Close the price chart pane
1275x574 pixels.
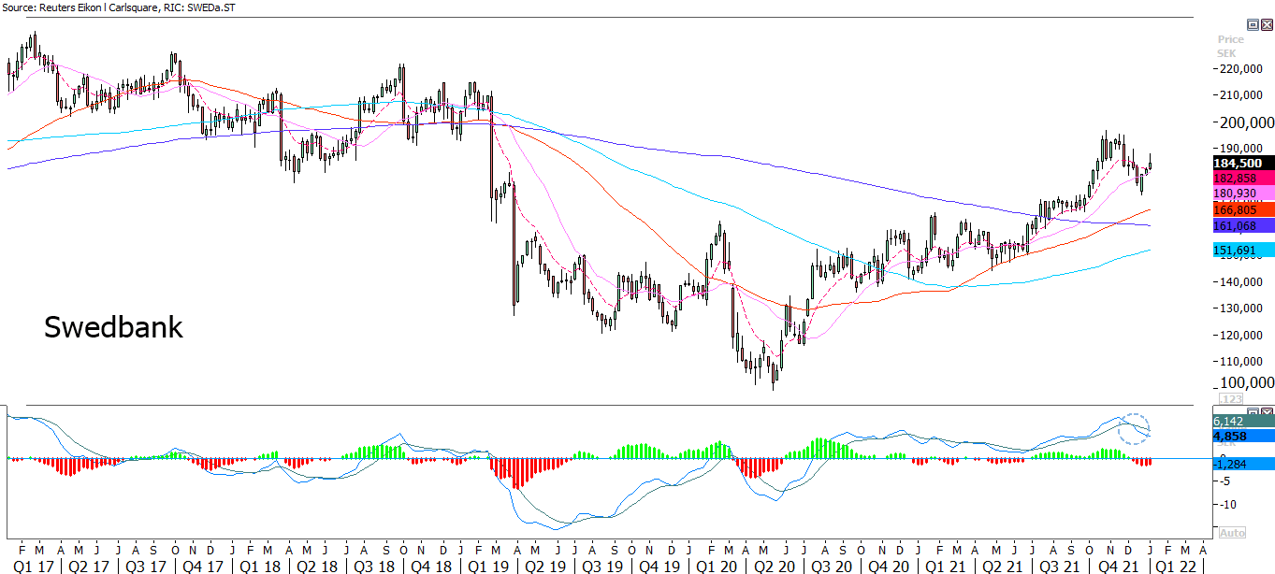(x=1267, y=25)
